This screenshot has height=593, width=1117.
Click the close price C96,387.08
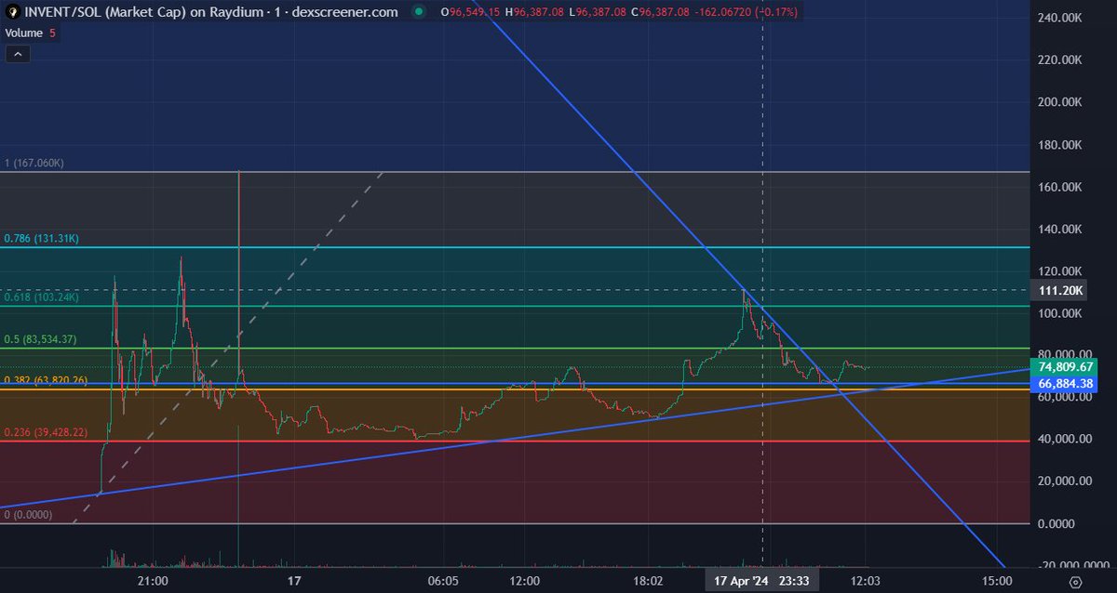(x=660, y=12)
